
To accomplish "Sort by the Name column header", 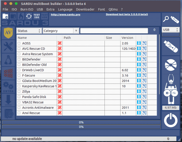I will (x=37, y=38).
